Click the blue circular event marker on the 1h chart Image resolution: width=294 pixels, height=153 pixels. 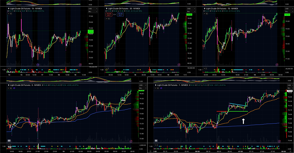click(38, 65)
